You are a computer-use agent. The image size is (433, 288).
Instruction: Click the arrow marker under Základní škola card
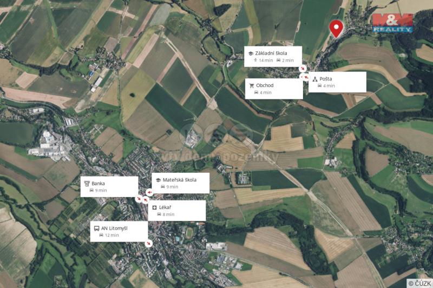click(303, 68)
